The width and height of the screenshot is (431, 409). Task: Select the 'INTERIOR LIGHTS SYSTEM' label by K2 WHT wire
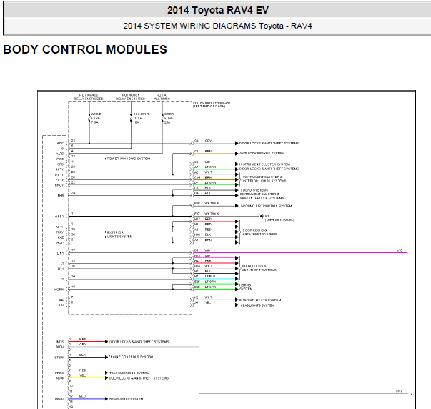[260, 300]
